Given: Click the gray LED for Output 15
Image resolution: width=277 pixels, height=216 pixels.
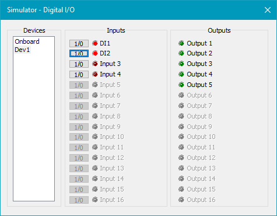Looking at the screenshot, I should click(181, 189).
